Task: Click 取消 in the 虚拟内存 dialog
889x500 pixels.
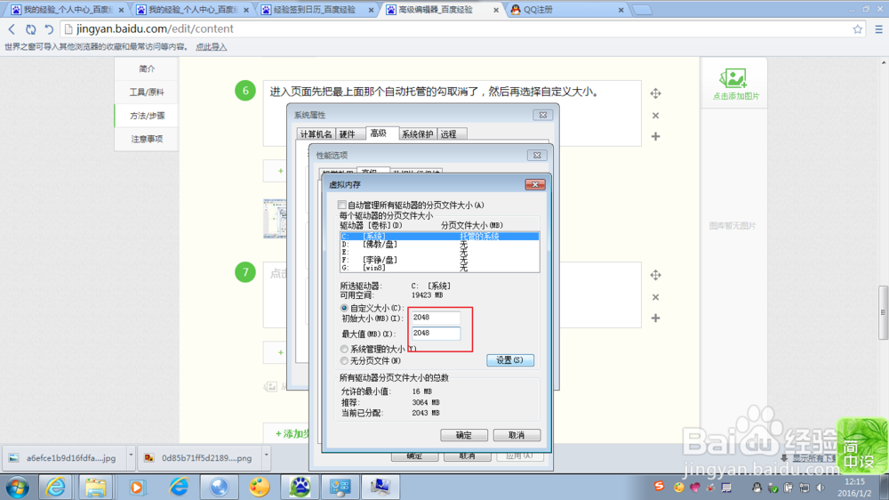Action: point(517,435)
